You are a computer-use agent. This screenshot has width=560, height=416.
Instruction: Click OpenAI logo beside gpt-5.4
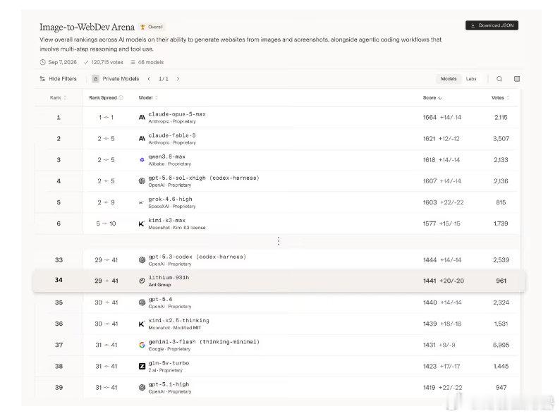pos(142,302)
